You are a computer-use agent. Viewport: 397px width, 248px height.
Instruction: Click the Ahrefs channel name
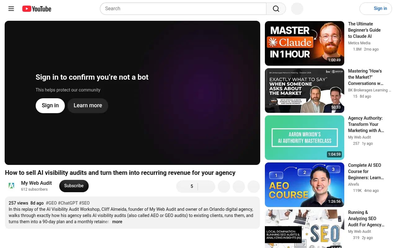pos(354,184)
